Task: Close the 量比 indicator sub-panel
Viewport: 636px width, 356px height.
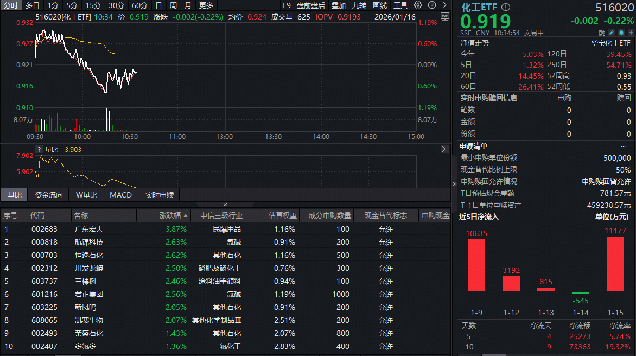Action: (445, 149)
